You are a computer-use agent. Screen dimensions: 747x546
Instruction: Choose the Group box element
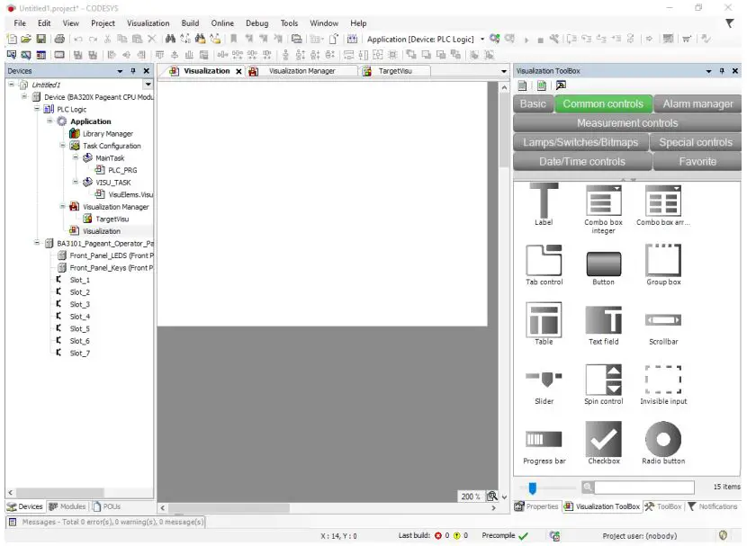(x=663, y=262)
